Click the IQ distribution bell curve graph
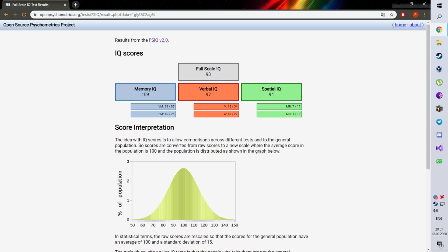Viewport: 448px width, 252px height. [x=177, y=194]
